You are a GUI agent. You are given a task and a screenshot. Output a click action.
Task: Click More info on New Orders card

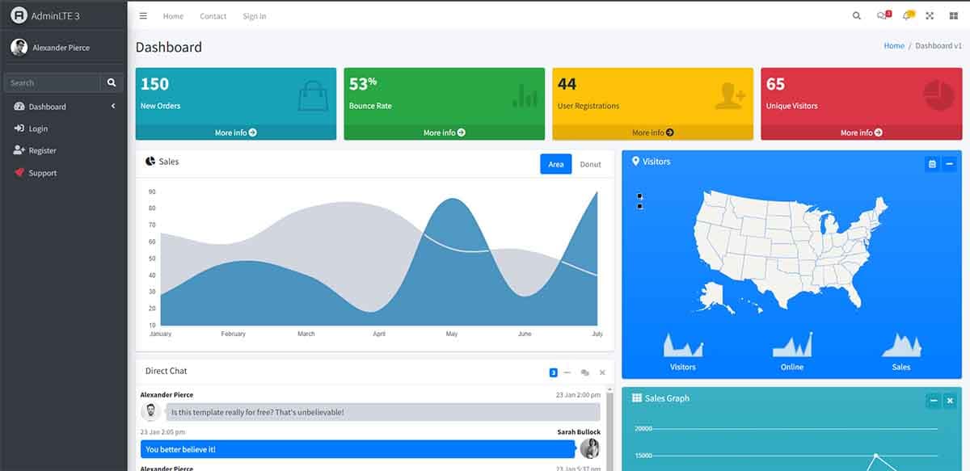(x=235, y=132)
